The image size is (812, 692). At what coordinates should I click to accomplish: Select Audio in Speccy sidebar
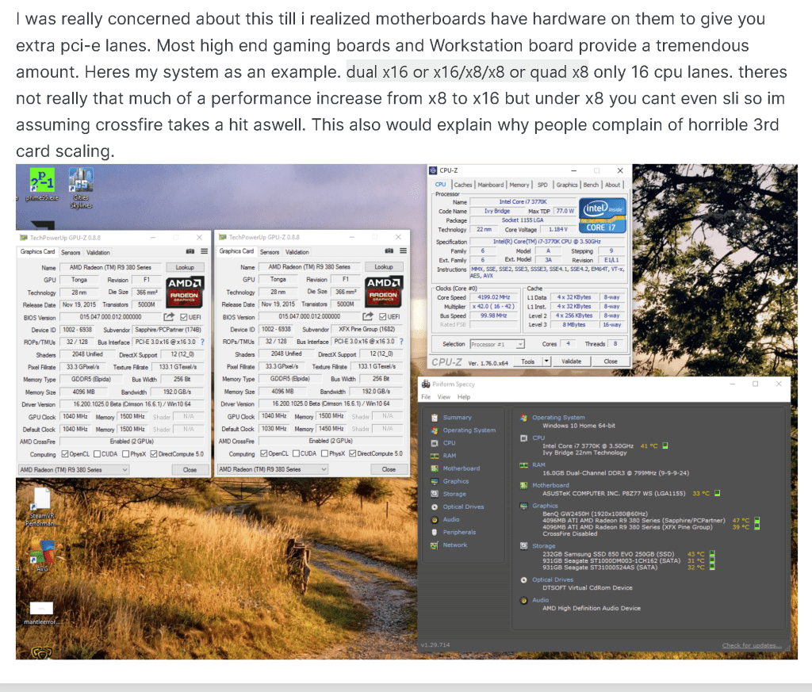tap(450, 520)
